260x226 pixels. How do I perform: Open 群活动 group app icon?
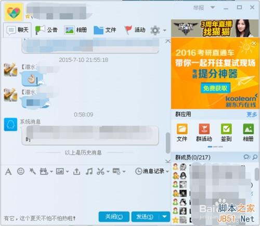tap(204, 132)
